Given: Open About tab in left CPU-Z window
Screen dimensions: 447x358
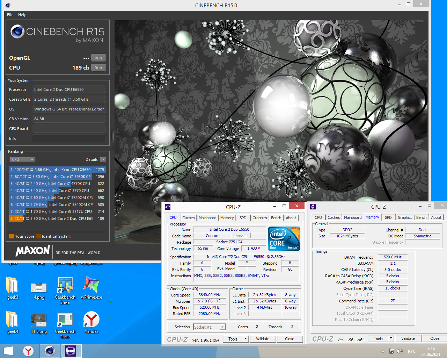Looking at the screenshot, I should click(291, 218).
